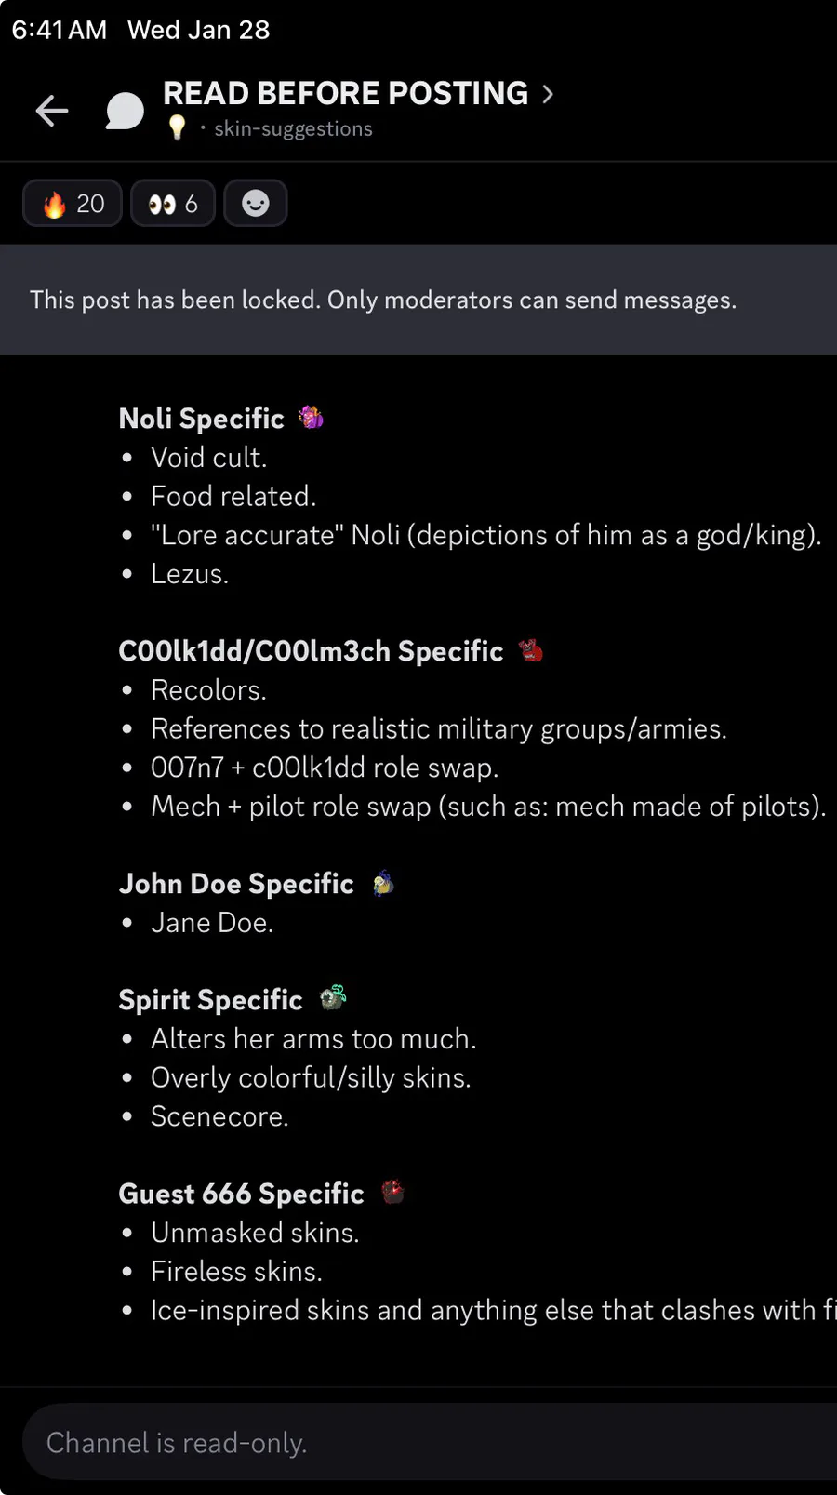Tap the Noli Specific heading text
Screen dimensions: 837x1495
click(201, 419)
